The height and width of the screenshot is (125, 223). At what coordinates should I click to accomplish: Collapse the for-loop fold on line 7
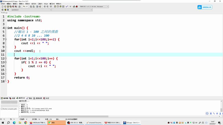tap(6, 39)
